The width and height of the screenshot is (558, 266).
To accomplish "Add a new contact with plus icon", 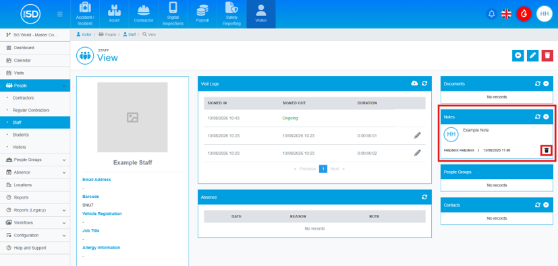I will (x=546, y=205).
